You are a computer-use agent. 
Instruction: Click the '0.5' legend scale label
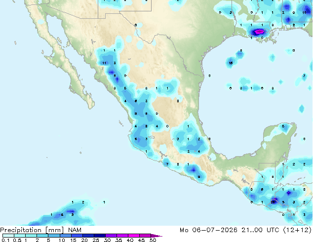(x=17, y=240)
